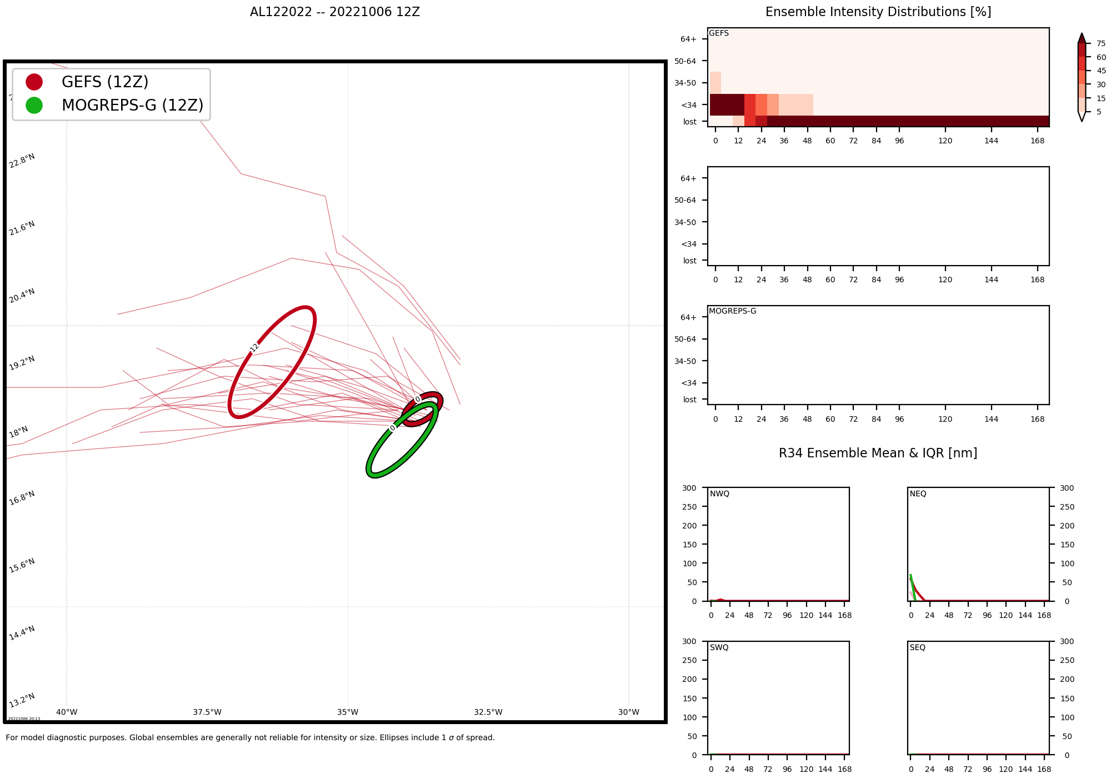The image size is (1111, 778).
Task: Click the NWQ quadrant panel label
Action: pyautogui.click(x=719, y=493)
